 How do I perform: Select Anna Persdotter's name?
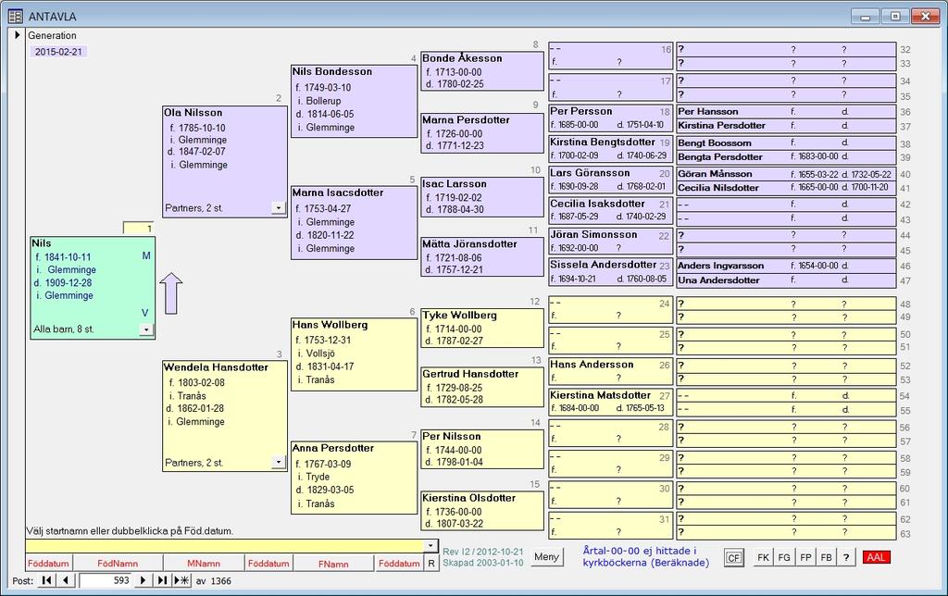pos(332,448)
